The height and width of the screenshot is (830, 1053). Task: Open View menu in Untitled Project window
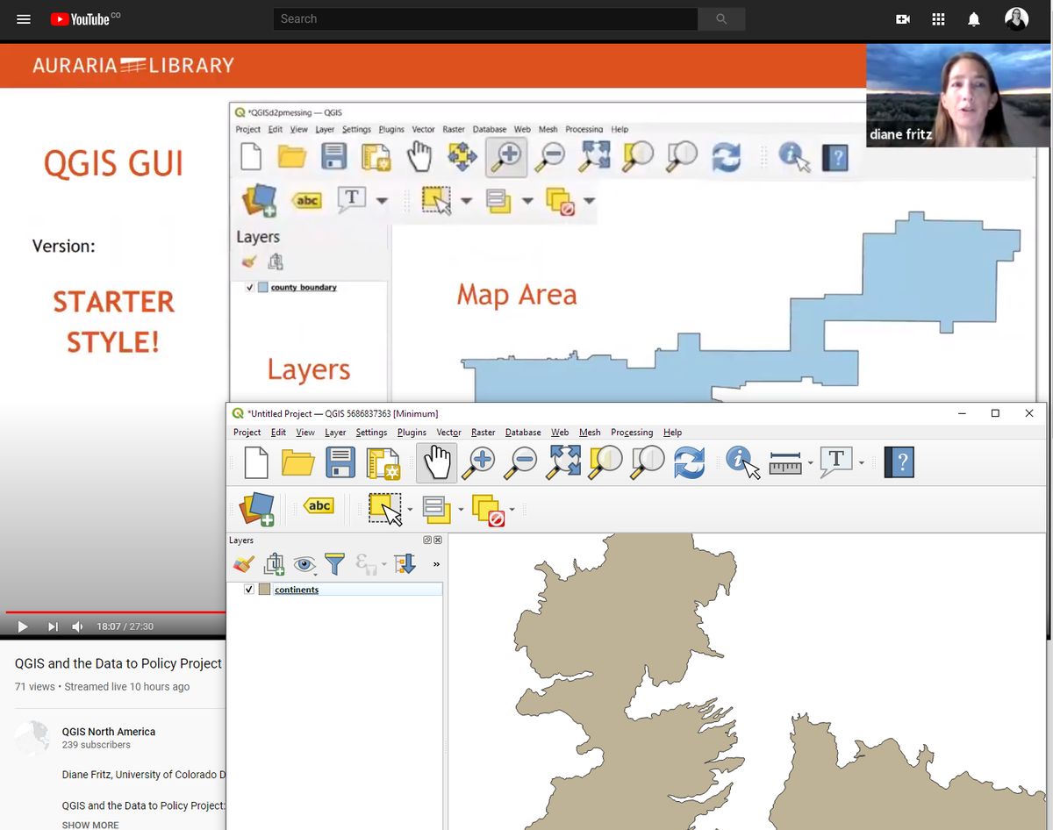pyautogui.click(x=305, y=433)
